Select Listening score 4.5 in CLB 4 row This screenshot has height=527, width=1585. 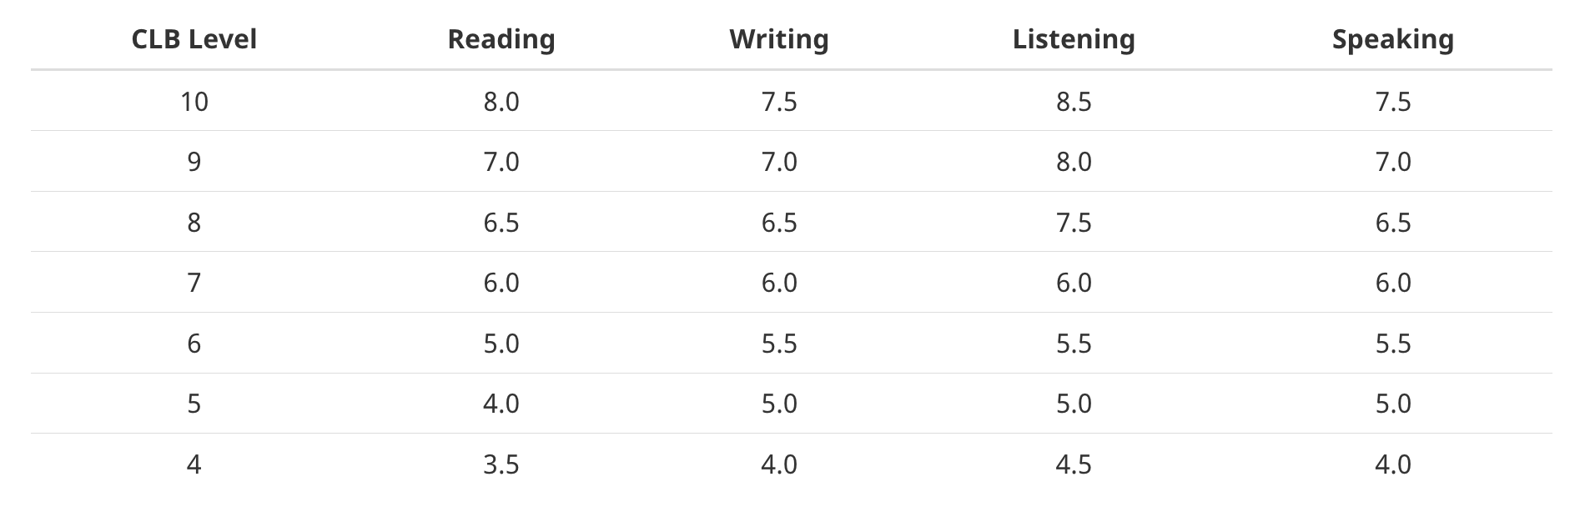pos(1074,464)
